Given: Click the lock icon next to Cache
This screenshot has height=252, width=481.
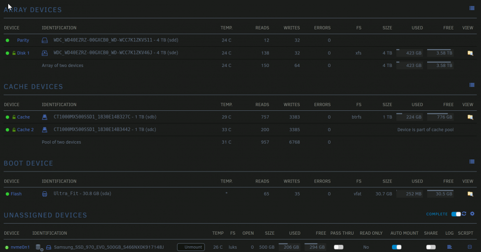Looking at the screenshot, I should tap(14, 117).
